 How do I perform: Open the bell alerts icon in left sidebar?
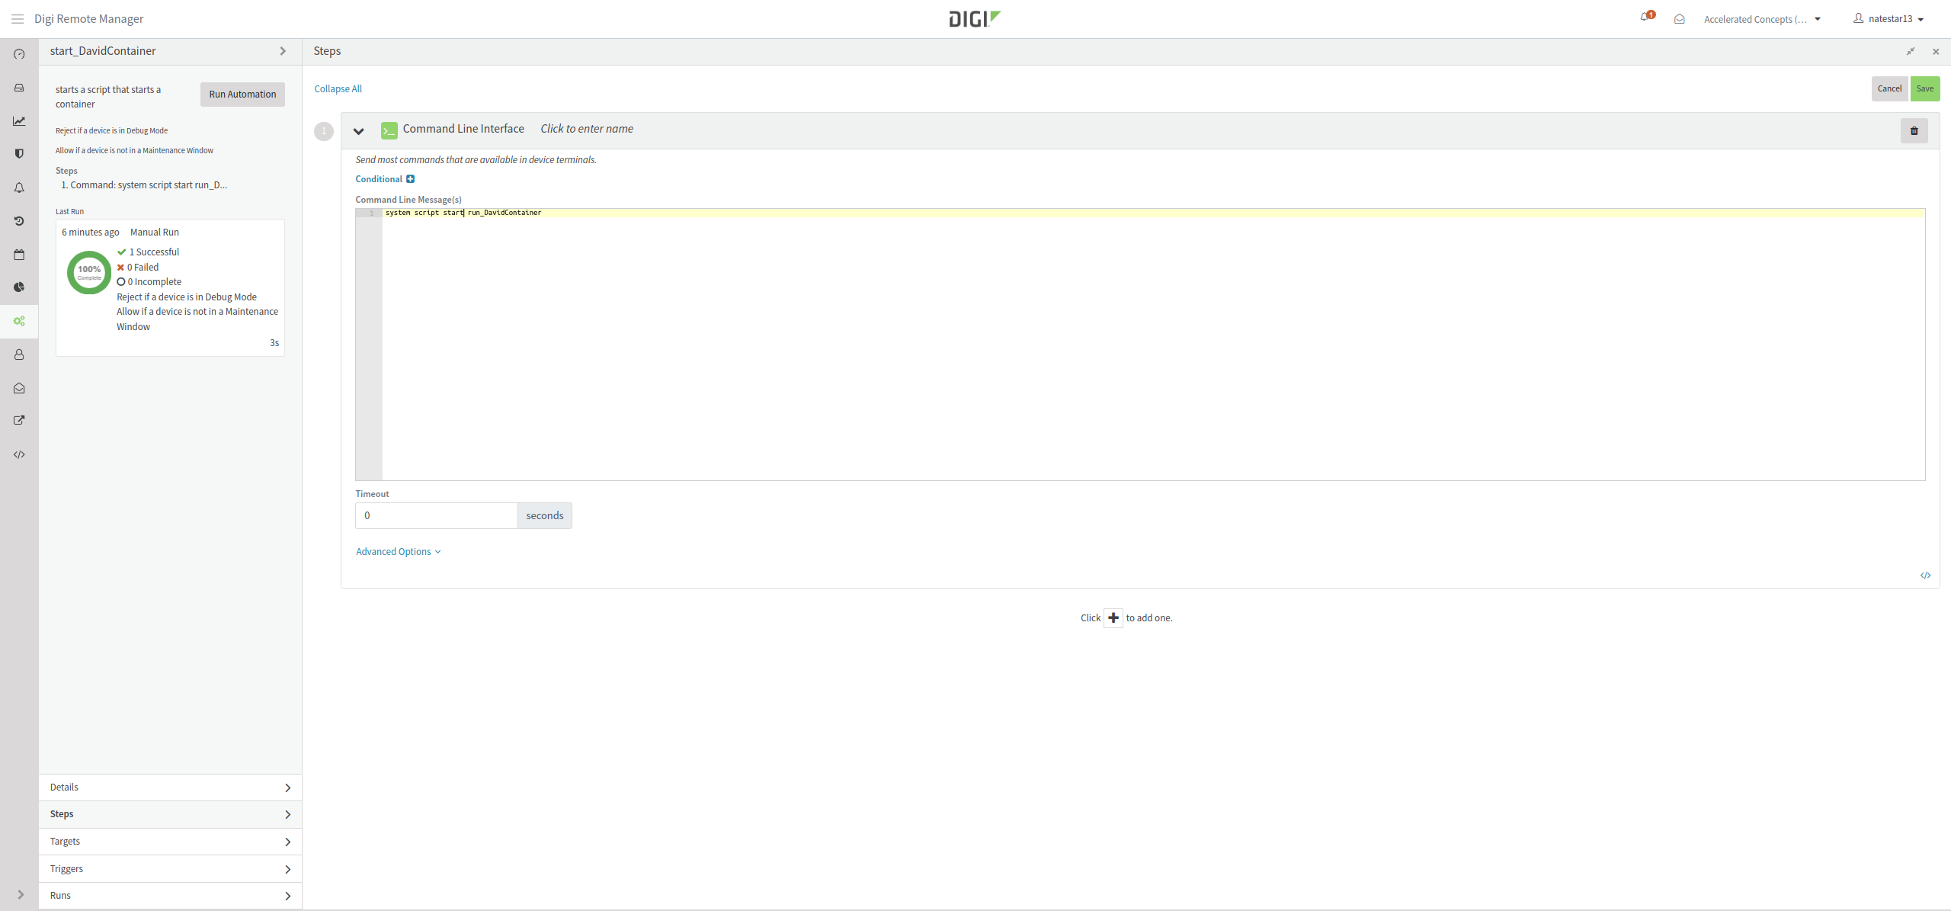point(19,188)
